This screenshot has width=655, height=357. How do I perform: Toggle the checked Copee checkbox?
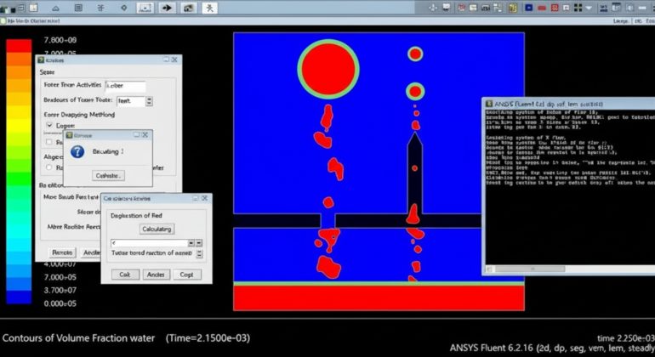(x=48, y=125)
